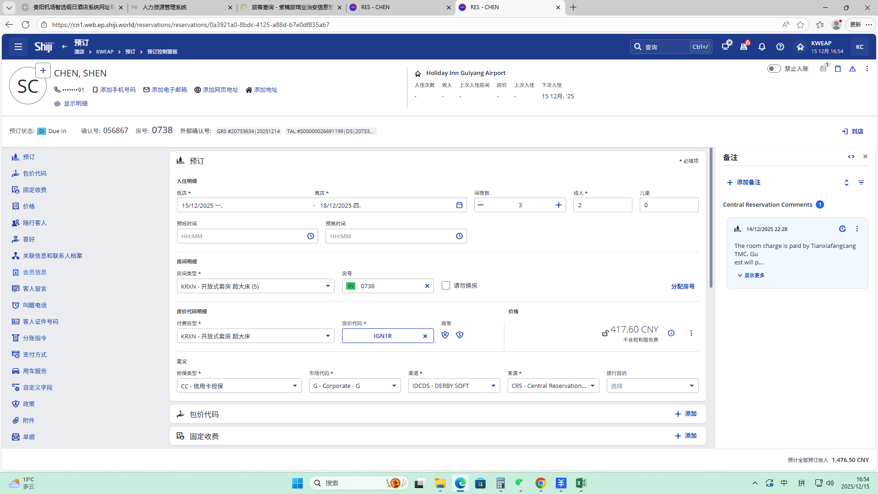The width and height of the screenshot is (878, 494).
Task: Open the hamburger navigation menu
Action: click(x=18, y=47)
